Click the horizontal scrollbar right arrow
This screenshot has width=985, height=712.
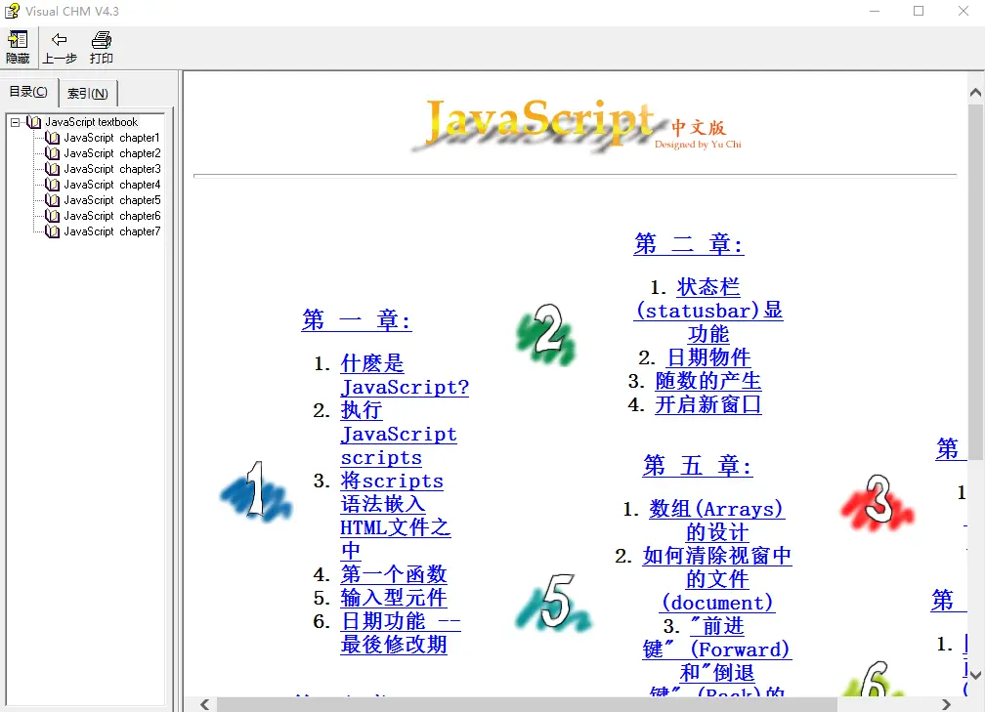pos(946,703)
